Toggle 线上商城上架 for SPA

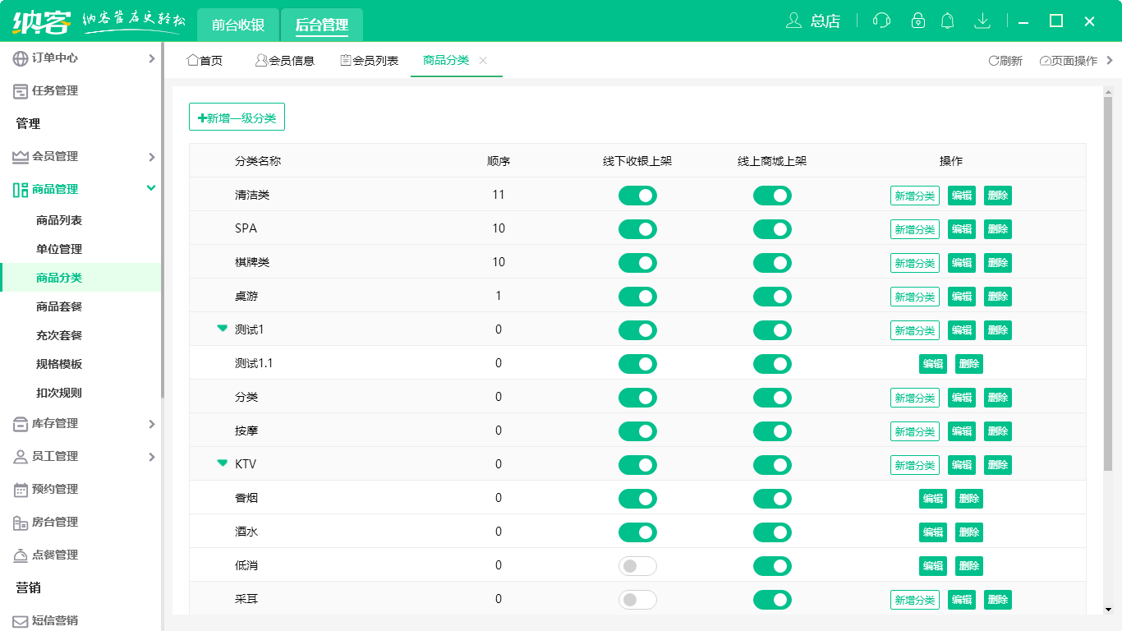772,229
